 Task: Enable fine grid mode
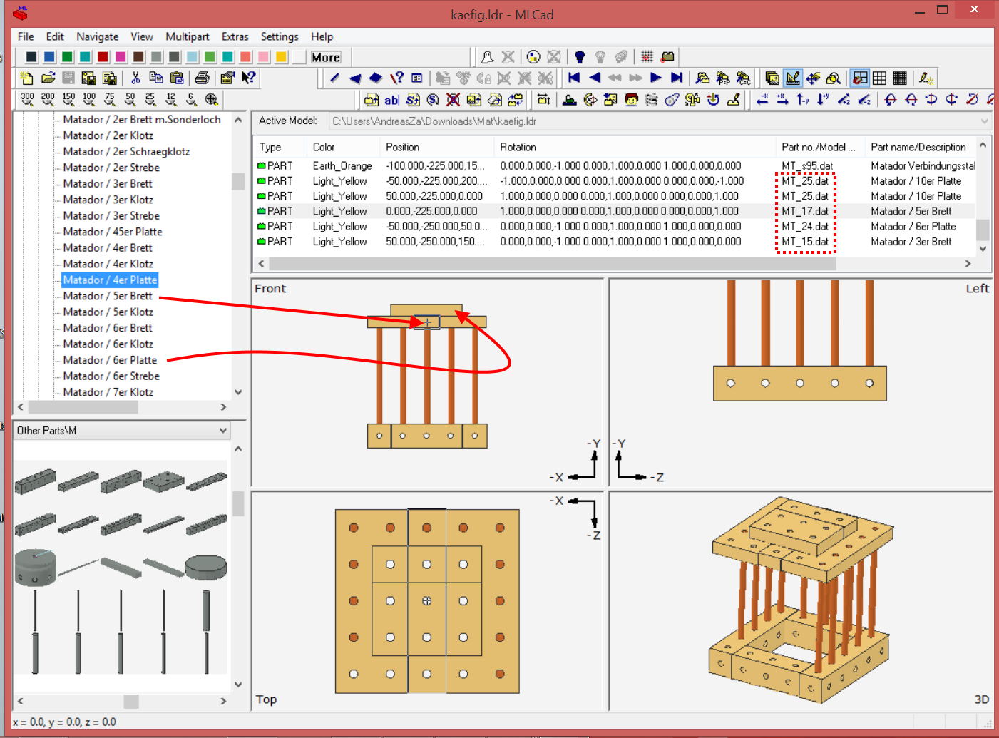(900, 78)
